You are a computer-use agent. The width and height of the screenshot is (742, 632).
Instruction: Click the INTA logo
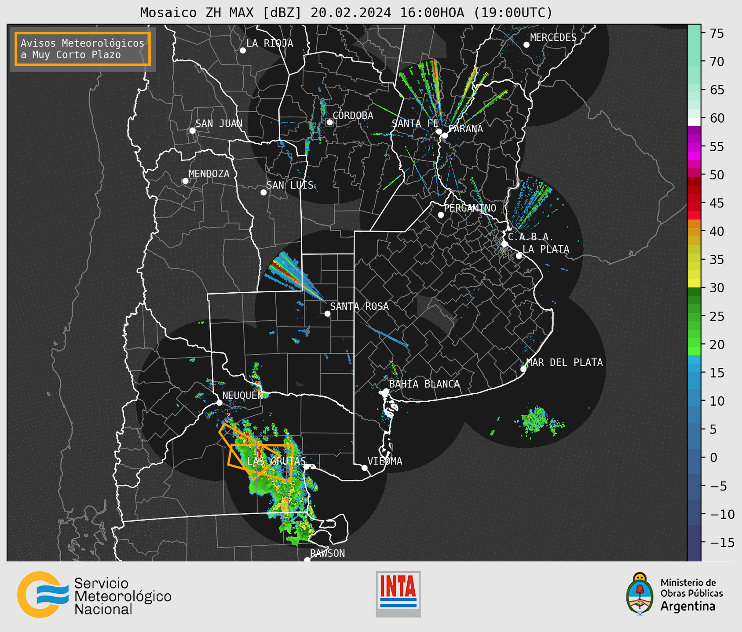(398, 594)
